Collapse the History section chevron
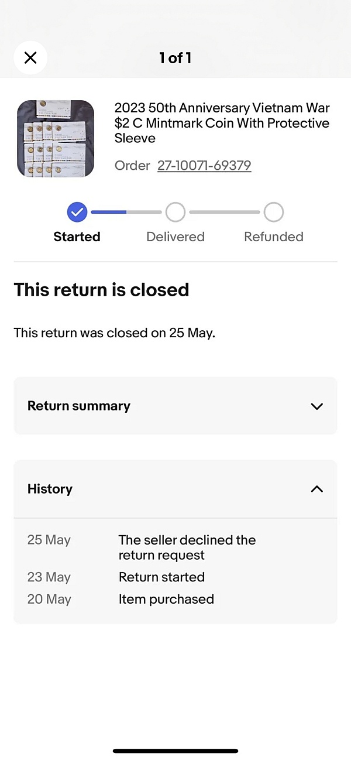Image resolution: width=351 pixels, height=760 pixels. (316, 489)
